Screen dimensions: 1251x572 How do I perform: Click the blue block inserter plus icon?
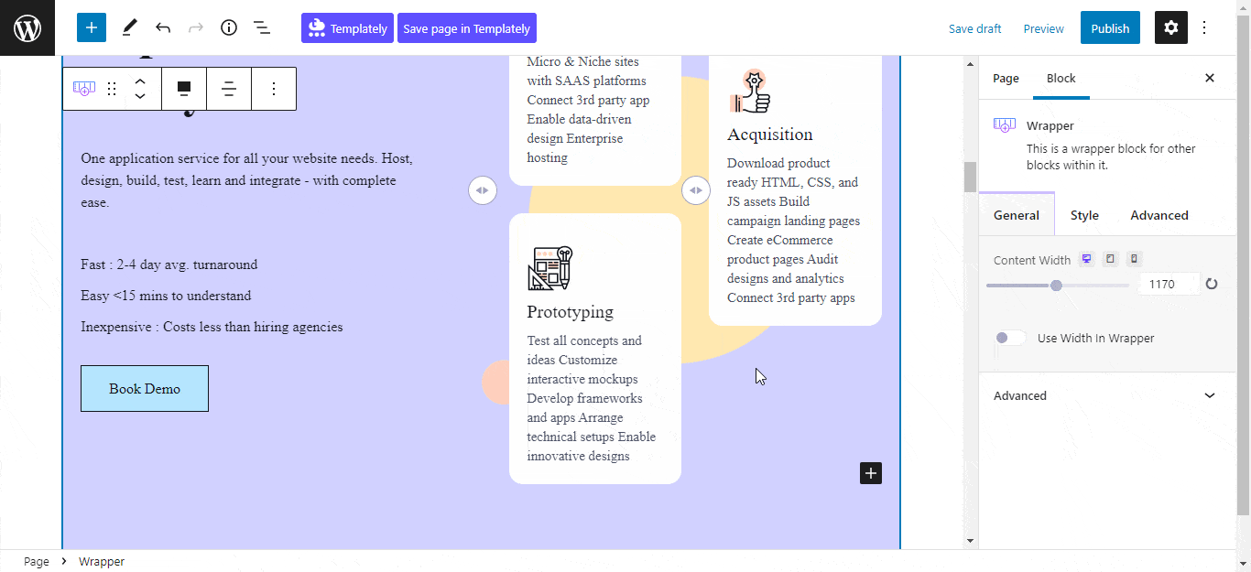92,27
